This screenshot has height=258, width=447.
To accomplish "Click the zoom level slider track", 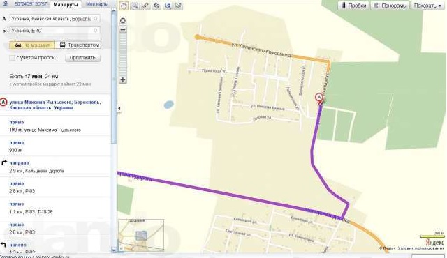I will point(123,54).
